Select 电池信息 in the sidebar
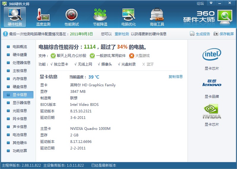 [18, 135]
